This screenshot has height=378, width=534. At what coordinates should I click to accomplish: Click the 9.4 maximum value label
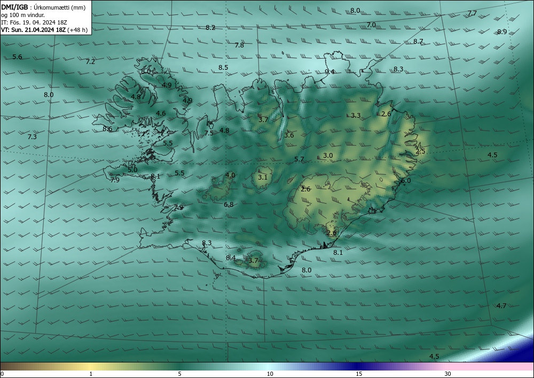(x=329, y=71)
